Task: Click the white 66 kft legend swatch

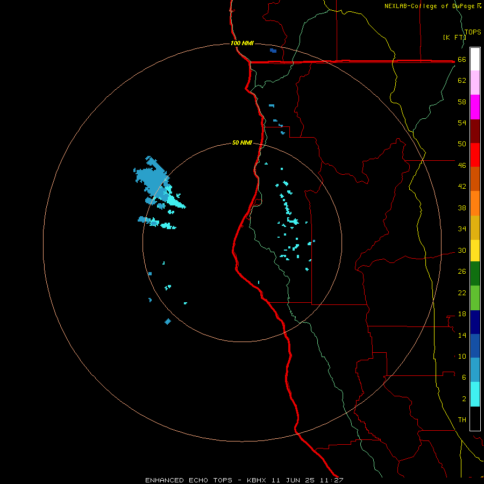Action: click(475, 59)
